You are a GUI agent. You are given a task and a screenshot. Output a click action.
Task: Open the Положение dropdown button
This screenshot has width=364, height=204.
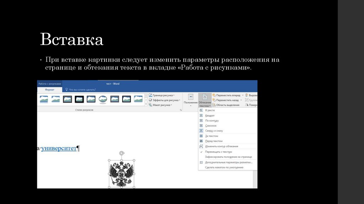click(191, 100)
